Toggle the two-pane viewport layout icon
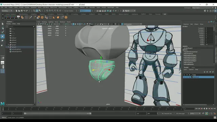 tap(2, 67)
